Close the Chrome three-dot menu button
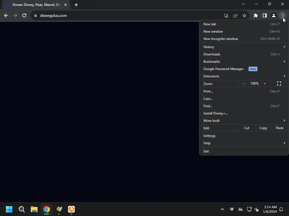 pyautogui.click(x=283, y=16)
